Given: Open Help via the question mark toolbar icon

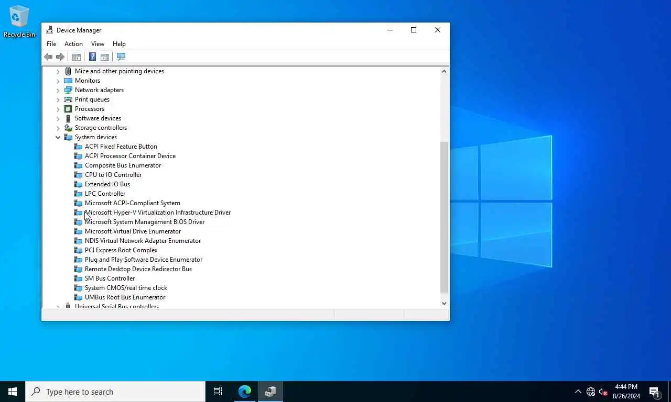Looking at the screenshot, I should 92,57.
